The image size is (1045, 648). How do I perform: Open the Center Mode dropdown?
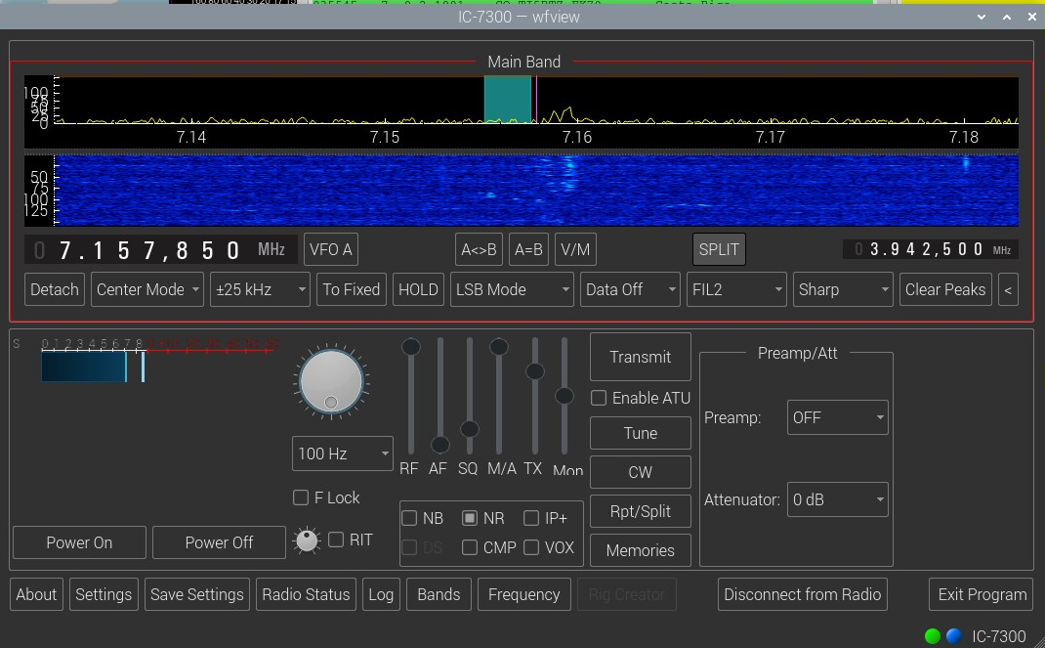[x=146, y=289]
